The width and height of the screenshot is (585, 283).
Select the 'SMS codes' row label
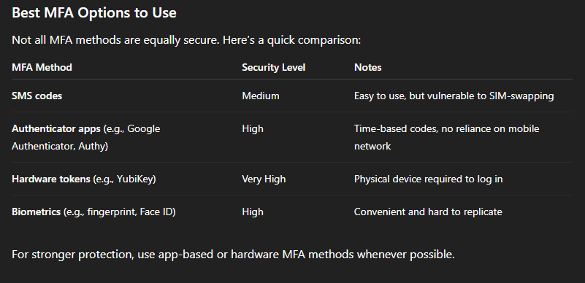pos(37,96)
